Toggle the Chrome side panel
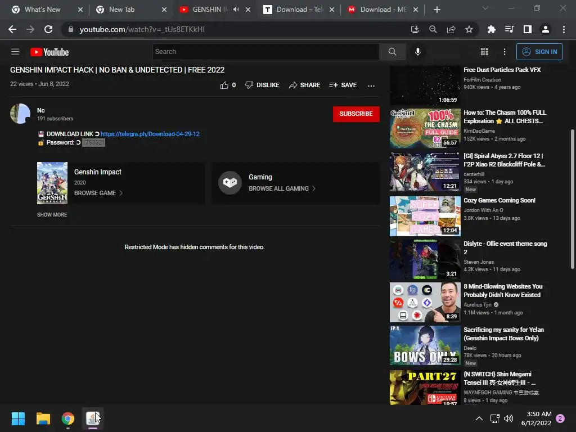The width and height of the screenshot is (576, 432). pyautogui.click(x=527, y=29)
